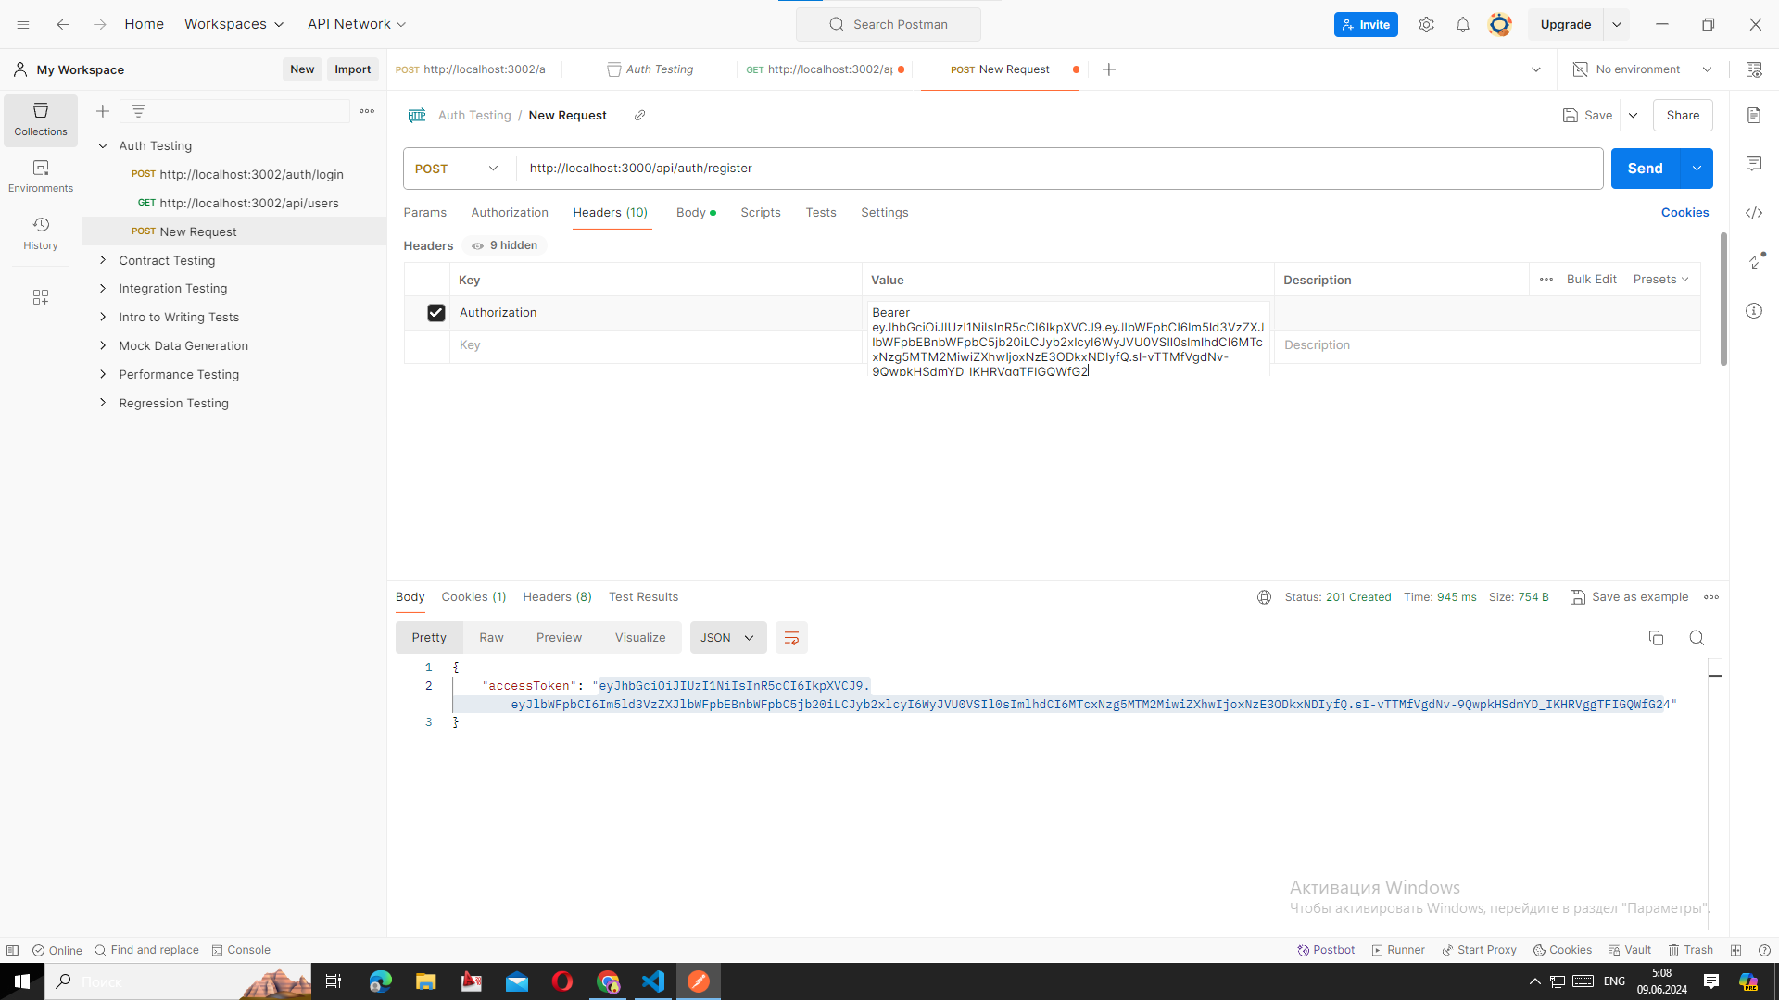Switch to the Raw response view

tap(491, 637)
